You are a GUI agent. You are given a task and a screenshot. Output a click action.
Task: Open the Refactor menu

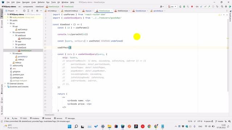click(x=41, y=3)
